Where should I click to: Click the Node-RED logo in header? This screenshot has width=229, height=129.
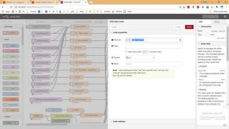(x=11, y=17)
